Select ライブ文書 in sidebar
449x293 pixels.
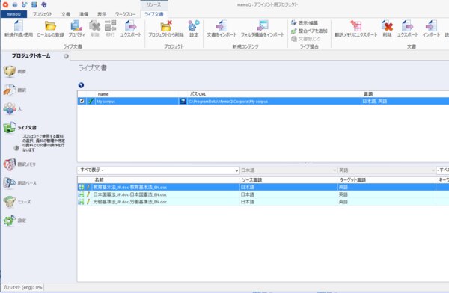coord(20,127)
